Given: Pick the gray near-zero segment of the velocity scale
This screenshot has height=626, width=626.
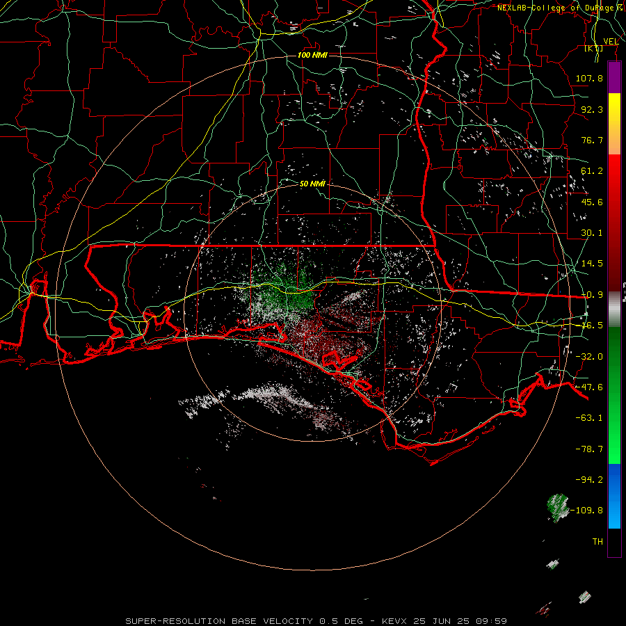Looking at the screenshot, I should click(x=614, y=310).
